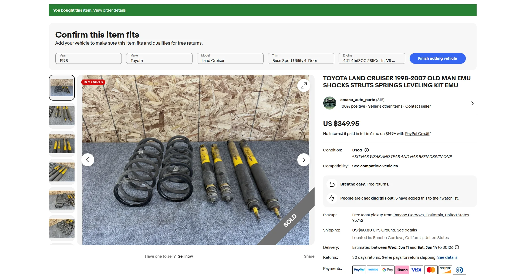Click the condition Used info icon

coord(367,150)
